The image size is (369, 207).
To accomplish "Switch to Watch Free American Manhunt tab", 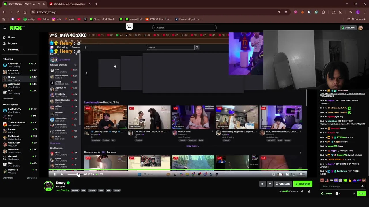I will coord(70,4).
